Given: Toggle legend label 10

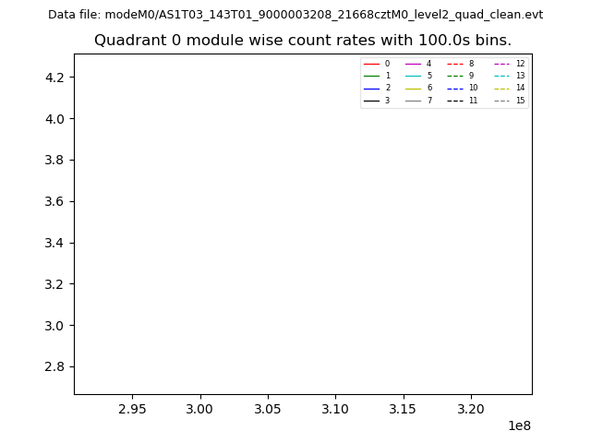Looking at the screenshot, I should pyautogui.click(x=473, y=88).
